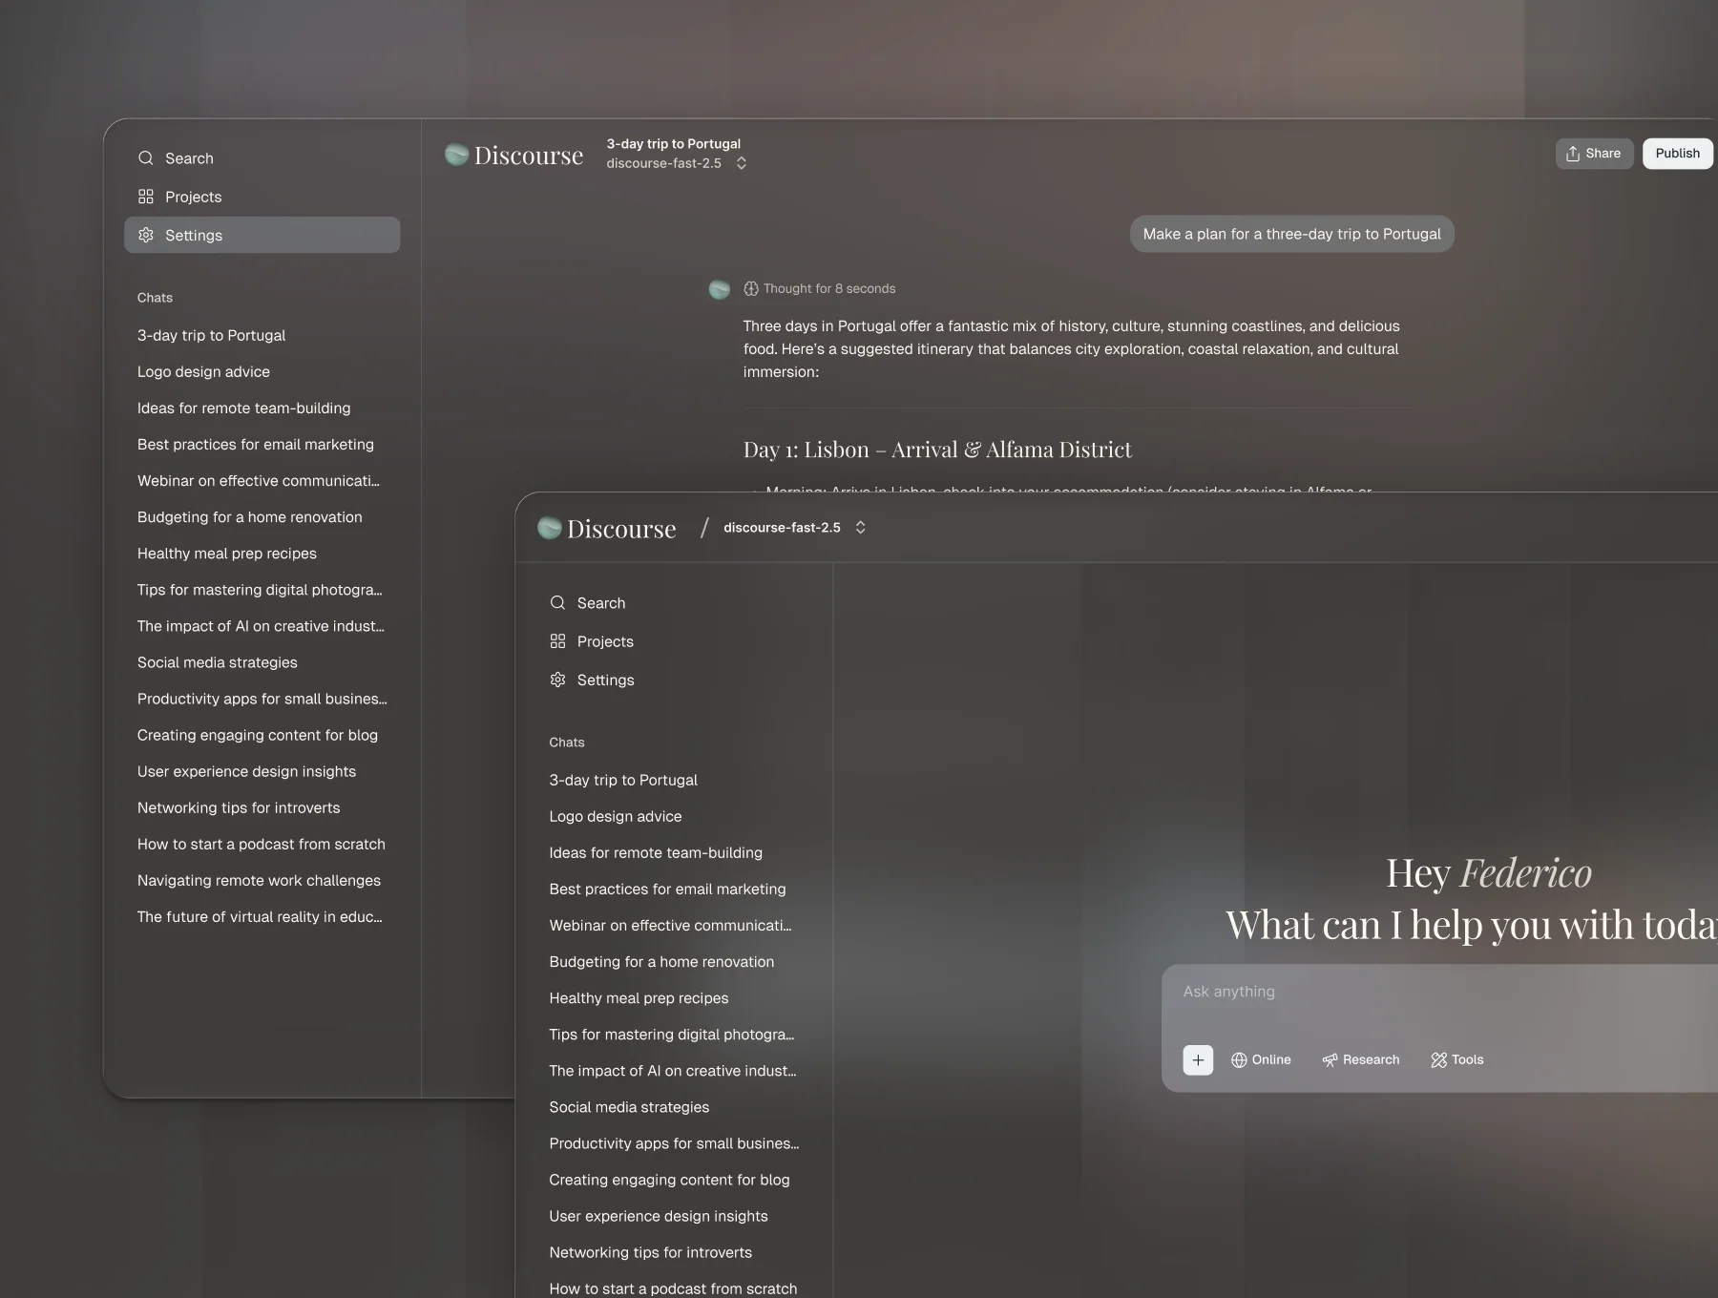Viewport: 1718px width, 1298px height.
Task: Open the discourse-fast-2.5 model dropdown in front window
Action: click(795, 528)
